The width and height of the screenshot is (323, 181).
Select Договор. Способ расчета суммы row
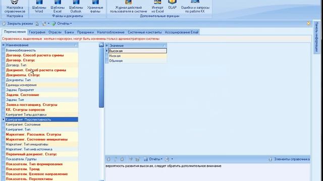41,55
